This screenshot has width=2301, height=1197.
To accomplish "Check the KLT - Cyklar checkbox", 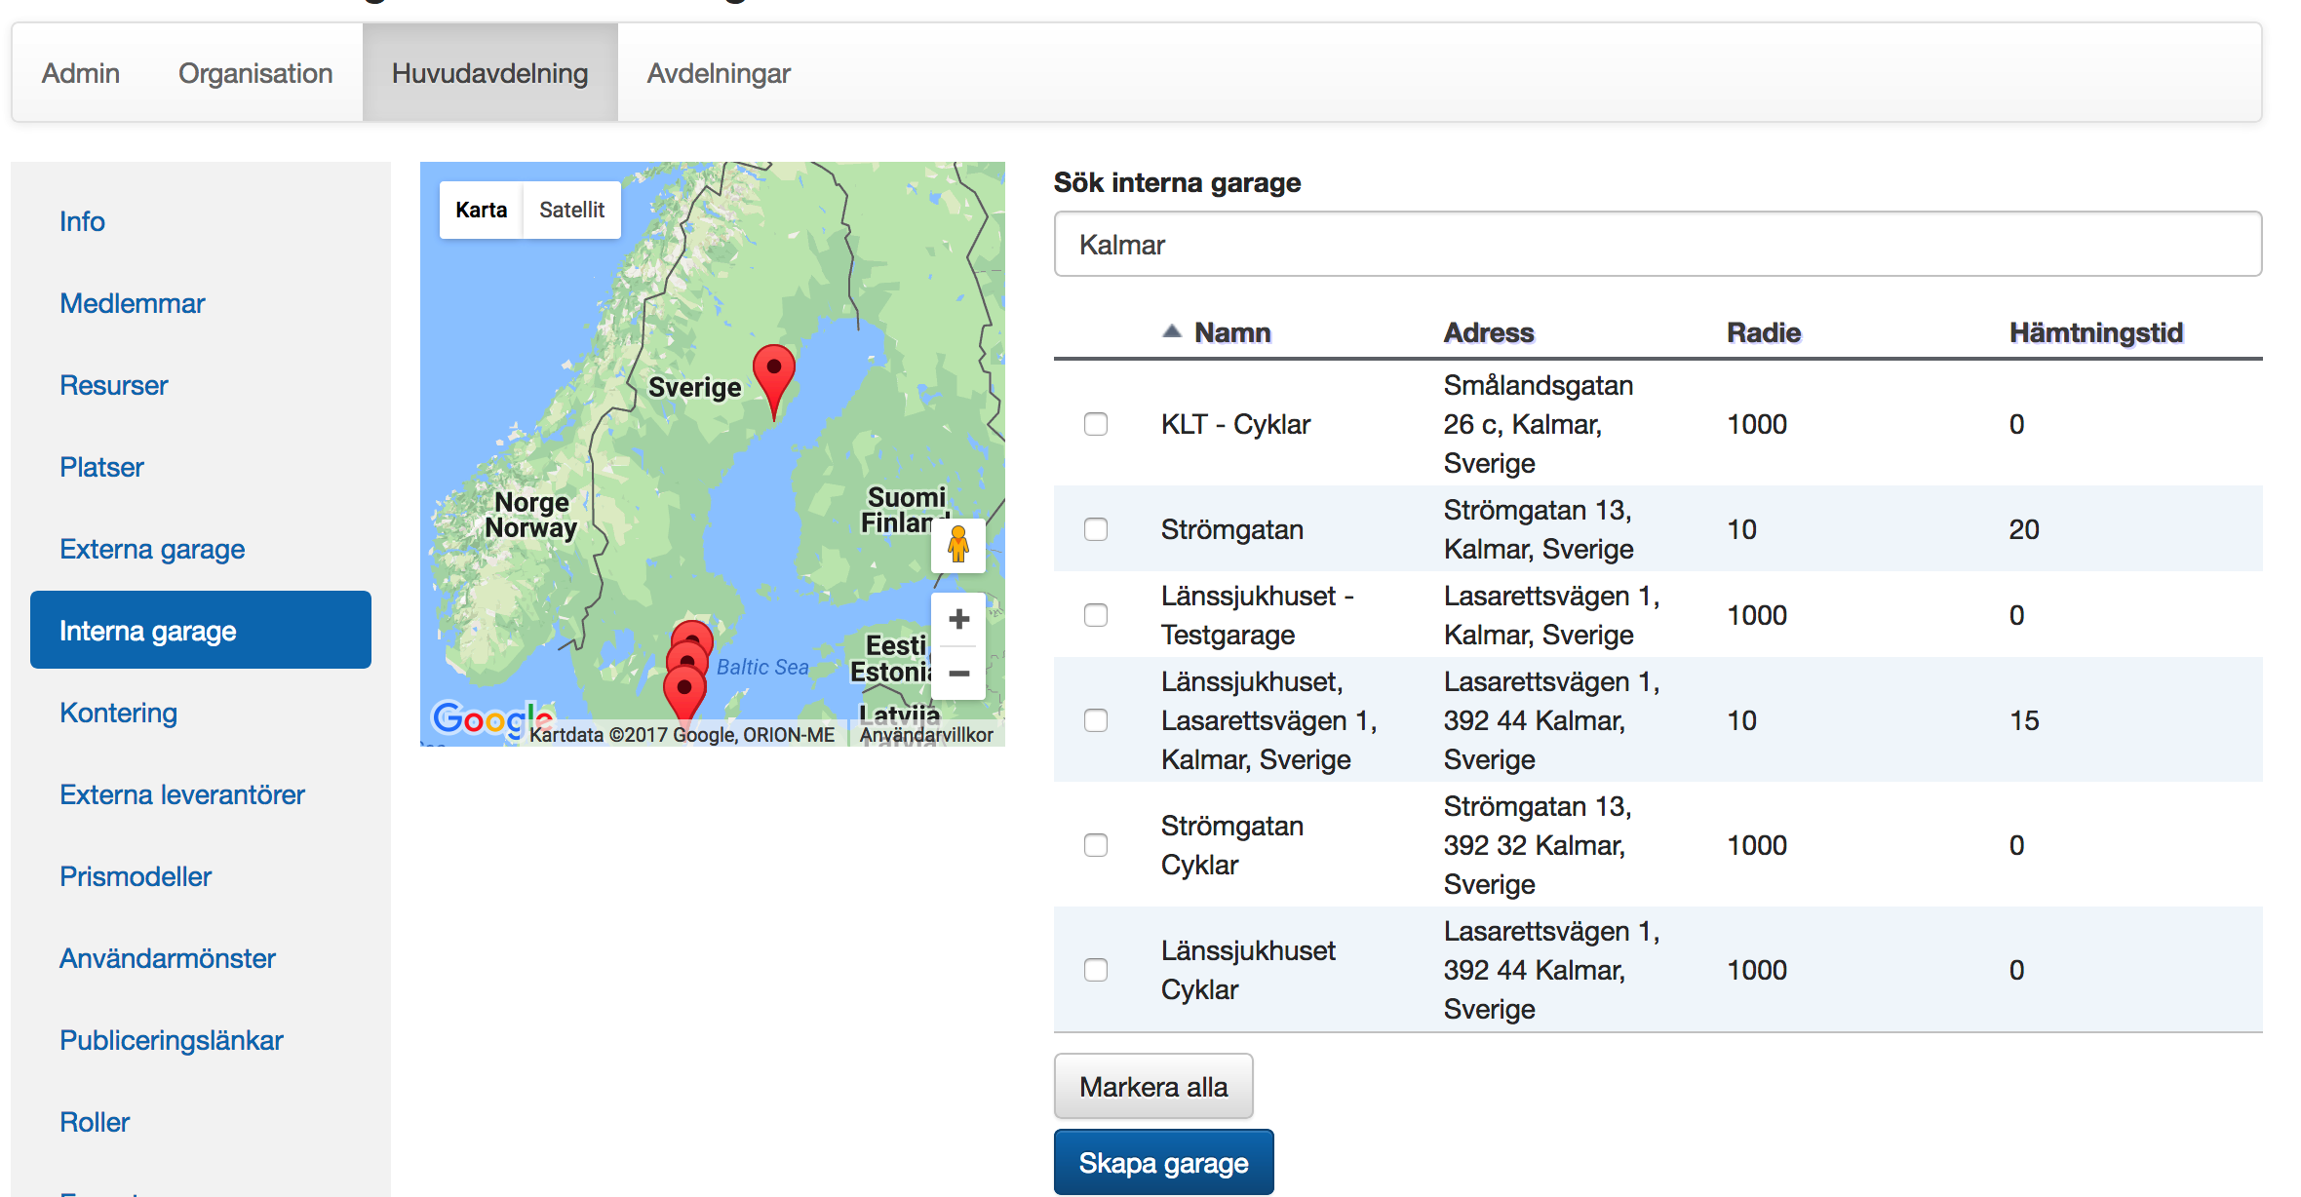I will pyautogui.click(x=1096, y=424).
